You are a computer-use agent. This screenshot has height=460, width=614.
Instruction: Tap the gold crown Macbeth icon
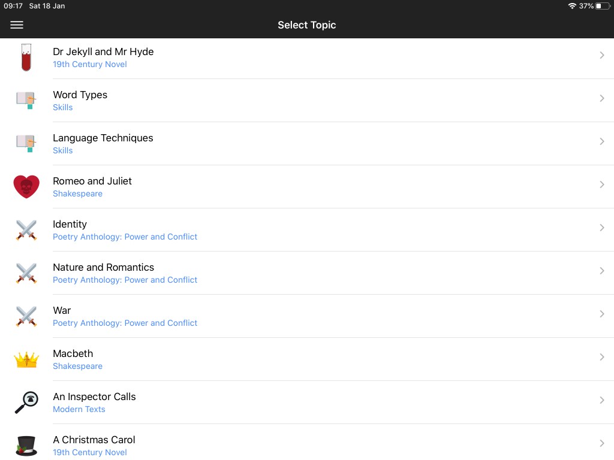tap(26, 359)
